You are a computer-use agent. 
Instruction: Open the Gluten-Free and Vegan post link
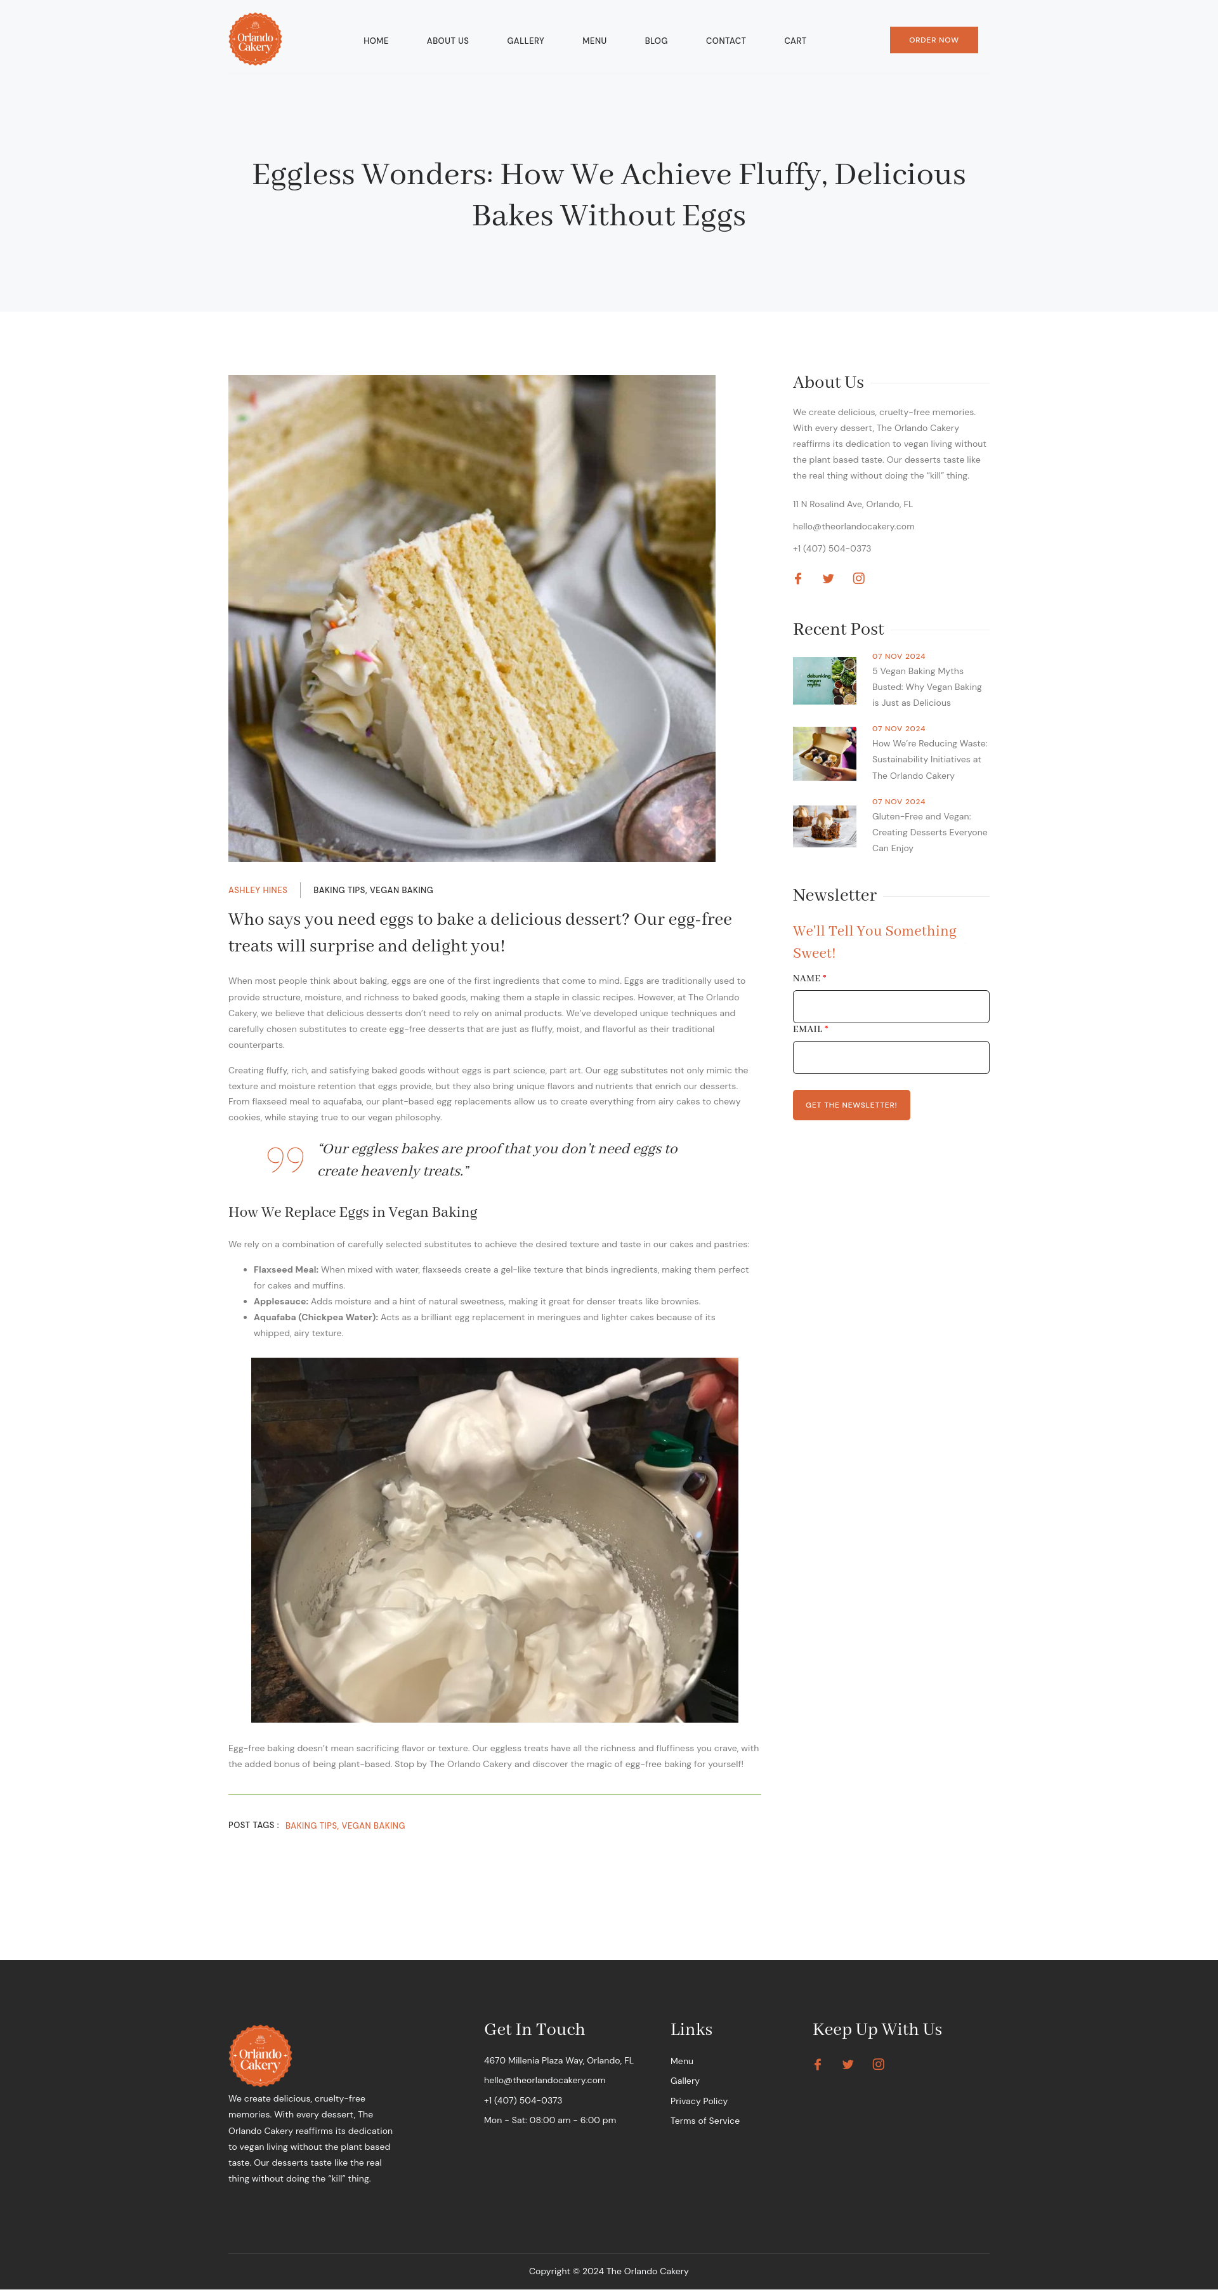point(929,832)
